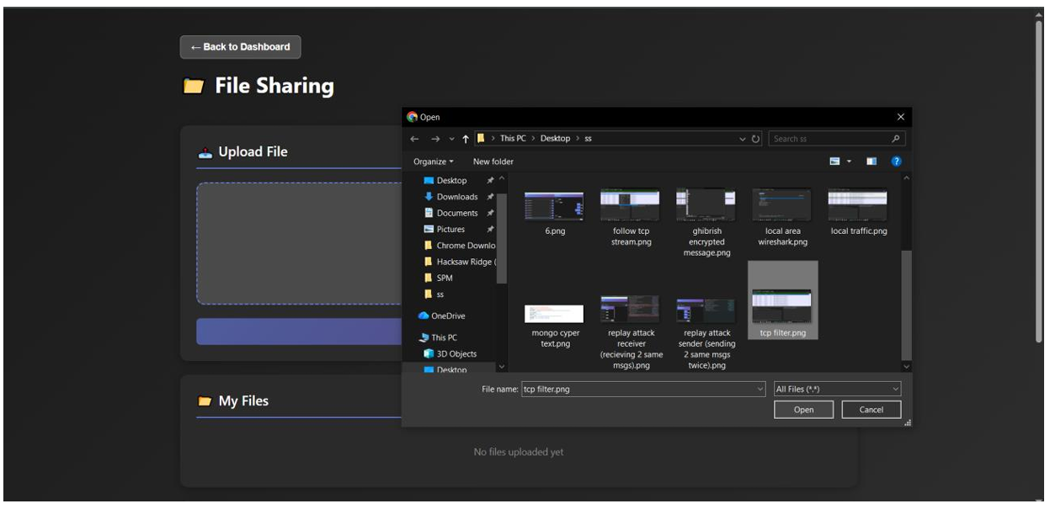Viewport: 1050px width, 509px height.
Task: Click the Back arrow in file dialog
Action: pyautogui.click(x=414, y=139)
